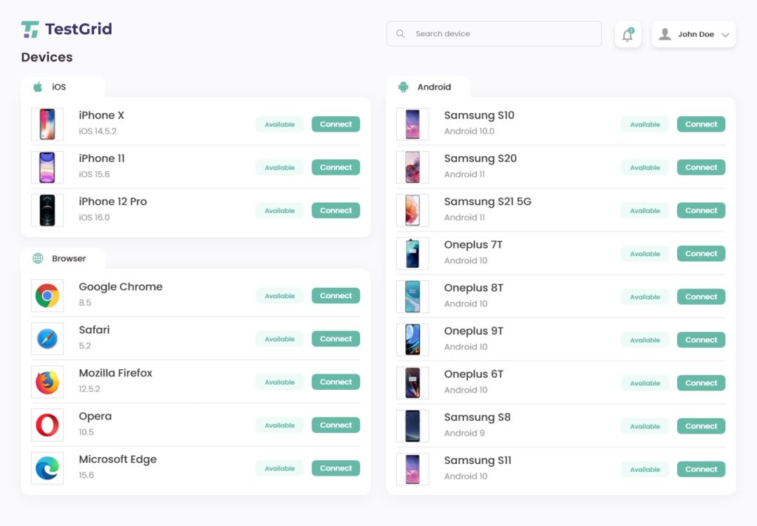Click John Doe's user avatar icon

pyautogui.click(x=665, y=34)
